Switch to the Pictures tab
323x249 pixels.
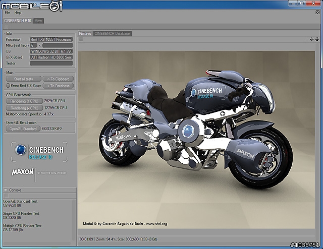point(85,34)
